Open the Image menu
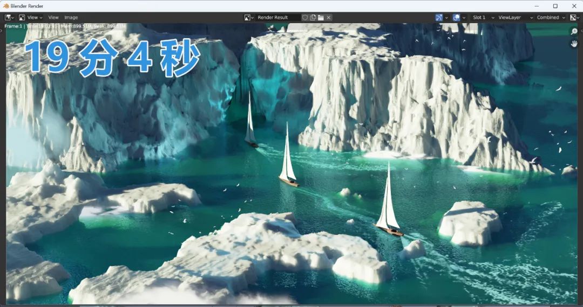583x307 pixels. (x=71, y=17)
